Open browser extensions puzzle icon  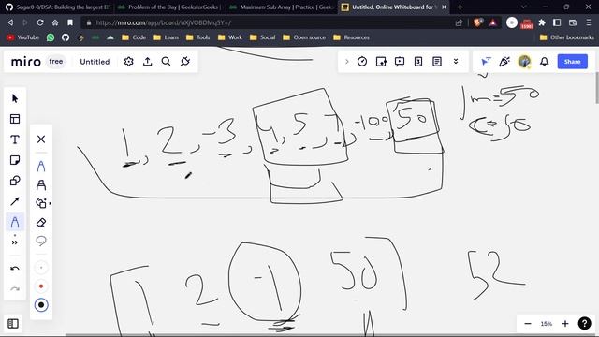click(x=542, y=22)
